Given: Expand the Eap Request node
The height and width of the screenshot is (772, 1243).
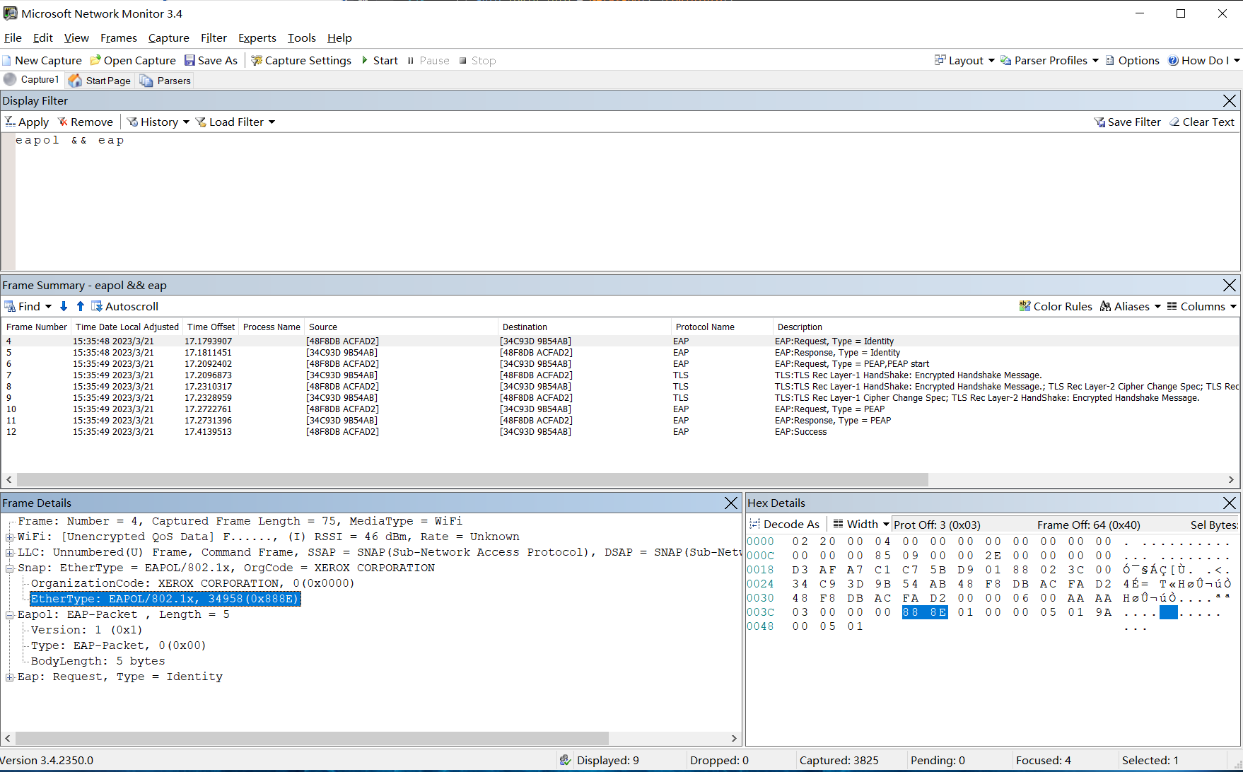Looking at the screenshot, I should (x=10, y=677).
